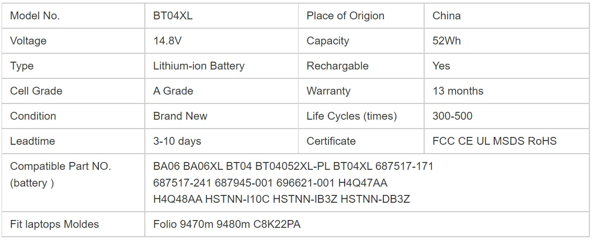Select the A Grade cell value

(x=173, y=91)
